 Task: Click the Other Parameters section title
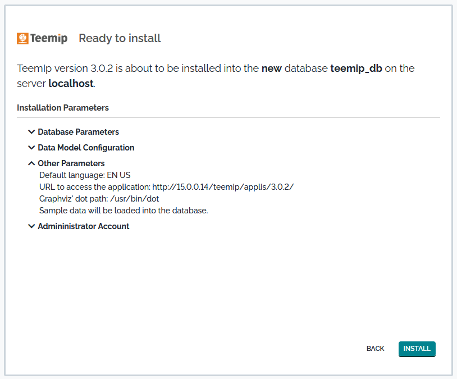click(x=71, y=163)
